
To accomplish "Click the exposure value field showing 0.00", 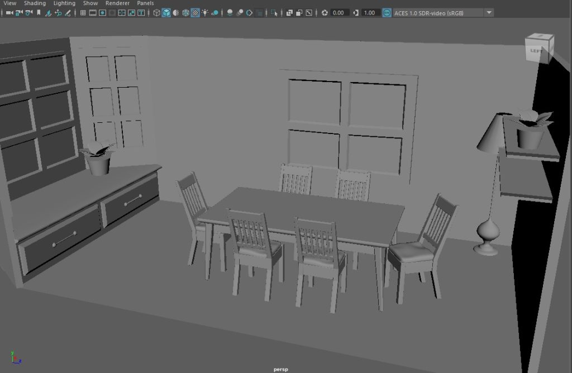I will (339, 13).
